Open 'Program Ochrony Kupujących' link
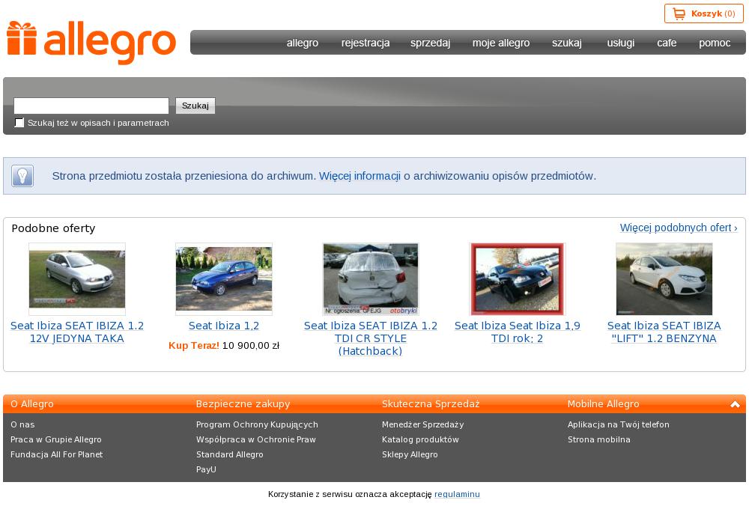This screenshot has height=509, width=749. coord(257,424)
